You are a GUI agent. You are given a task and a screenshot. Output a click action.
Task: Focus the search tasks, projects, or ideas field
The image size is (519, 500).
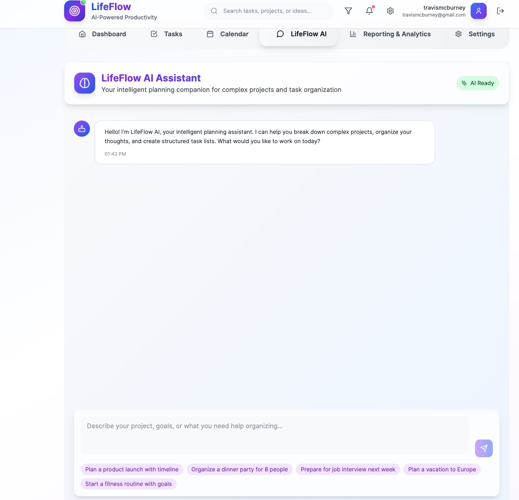[x=269, y=11]
